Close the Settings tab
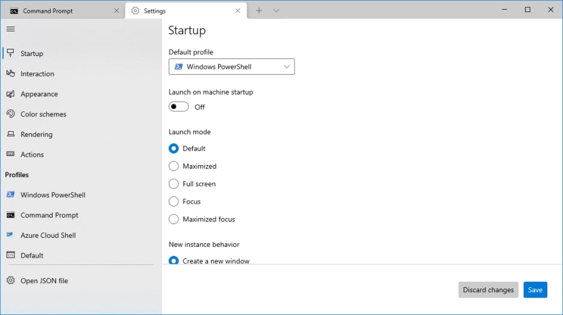 [237, 11]
